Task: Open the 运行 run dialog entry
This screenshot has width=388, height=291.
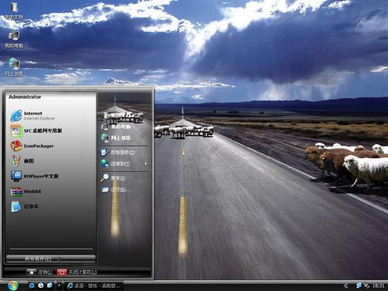Action: tap(116, 190)
